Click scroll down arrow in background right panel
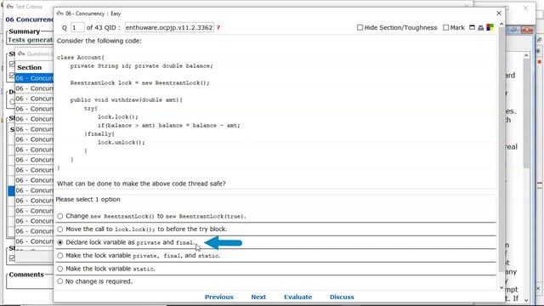 526,300
